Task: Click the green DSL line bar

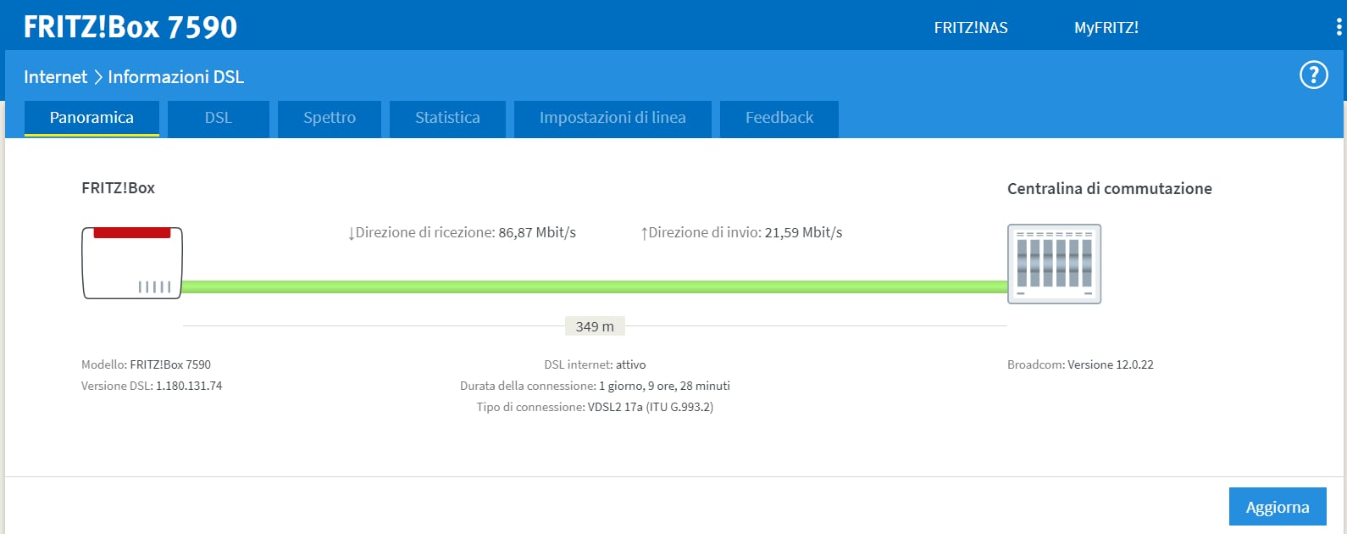Action: pyautogui.click(x=595, y=286)
